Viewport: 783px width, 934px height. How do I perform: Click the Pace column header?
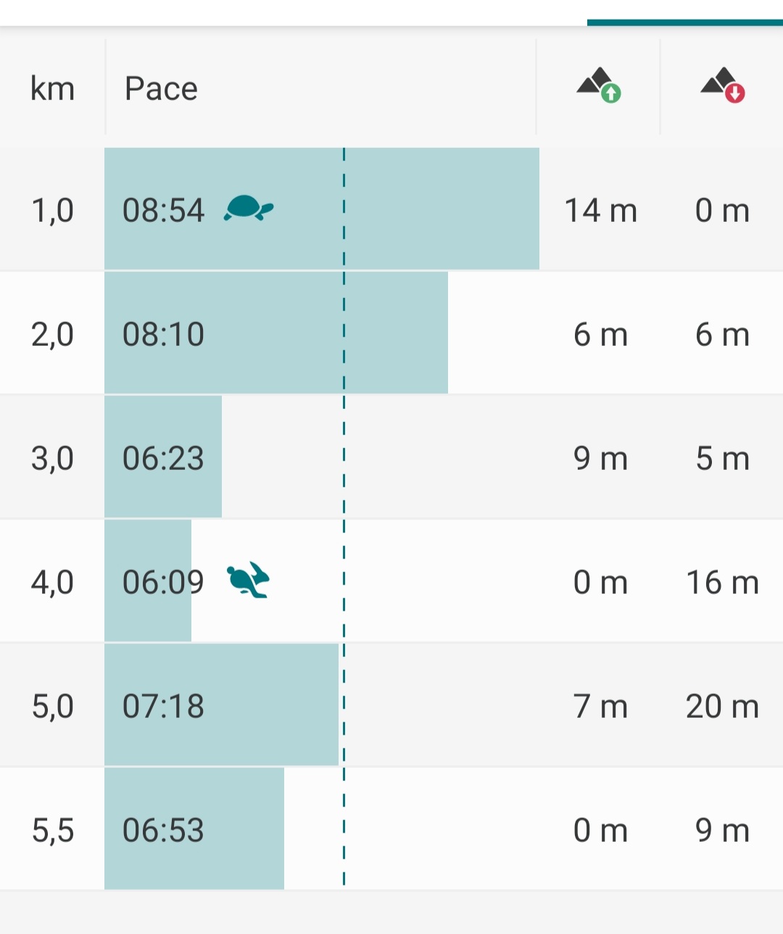click(x=161, y=88)
